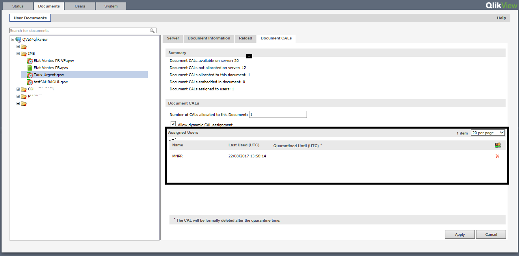The height and width of the screenshot is (256, 519).
Task: Click 'Document CALs available on server: 20'
Action: coord(204,61)
